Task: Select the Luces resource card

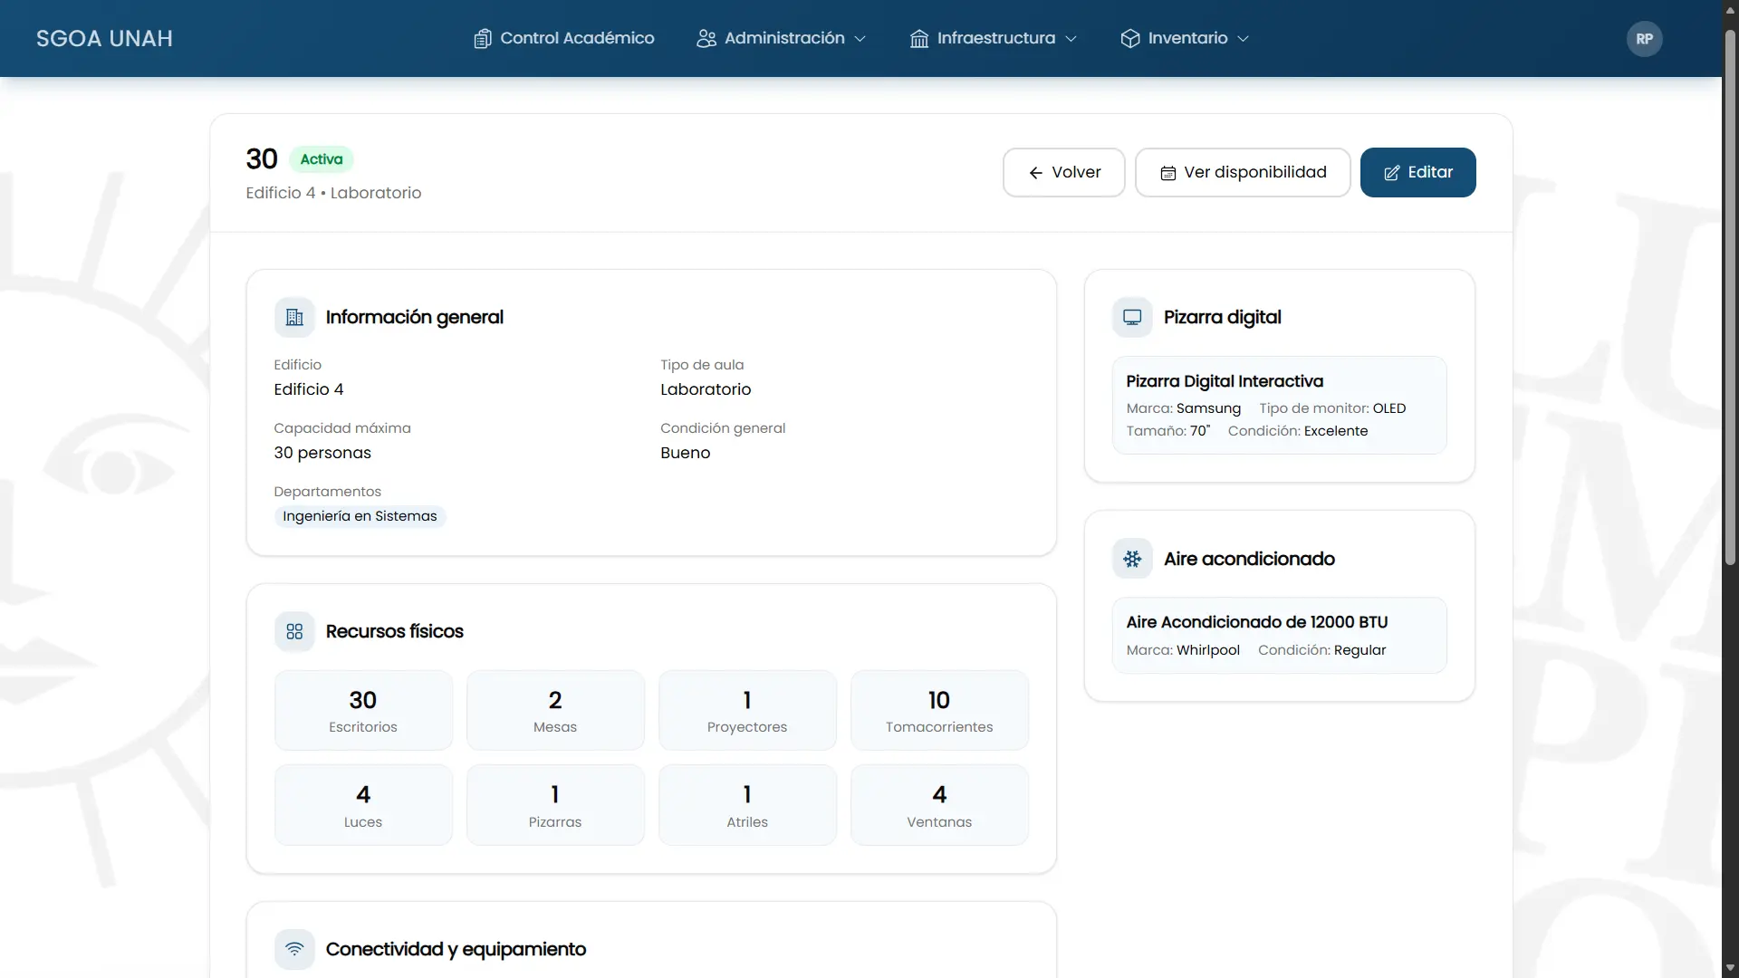Action: click(x=363, y=805)
